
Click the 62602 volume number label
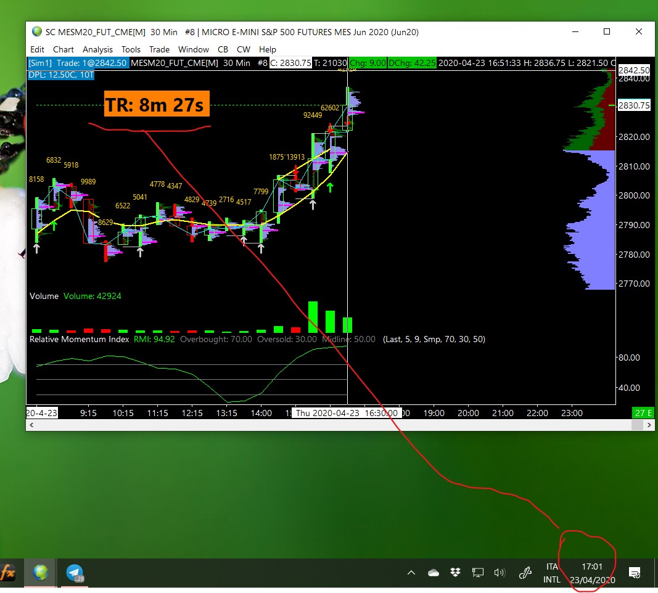coord(329,108)
